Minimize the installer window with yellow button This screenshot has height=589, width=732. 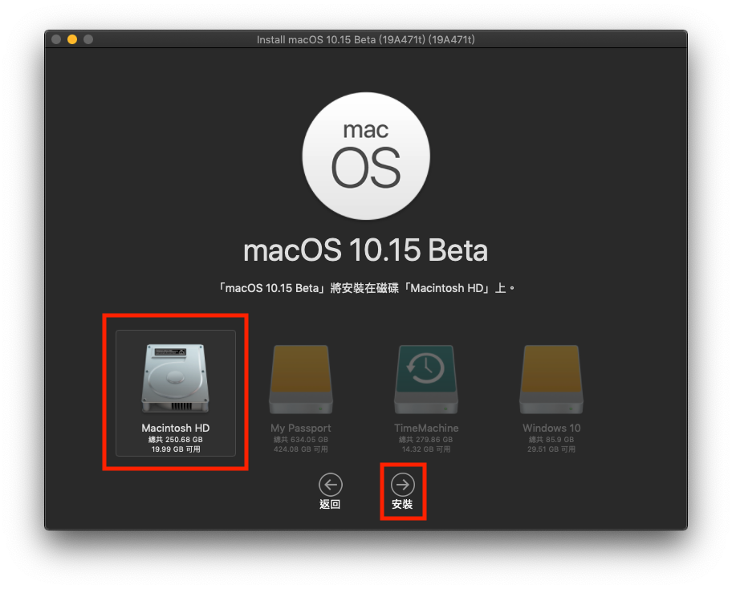tap(72, 39)
